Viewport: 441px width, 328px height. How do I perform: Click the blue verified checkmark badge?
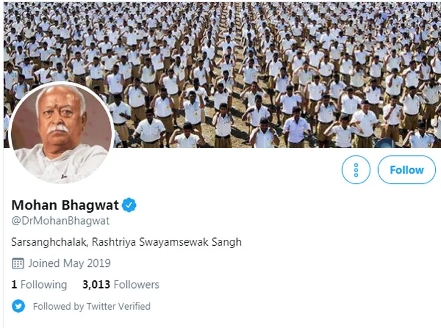[129, 205]
